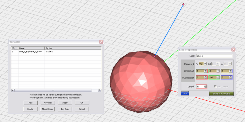Click the green LCS Rotation field showing -90
Image resolution: width=245 pixels, height=122 pixels.
click(213, 78)
